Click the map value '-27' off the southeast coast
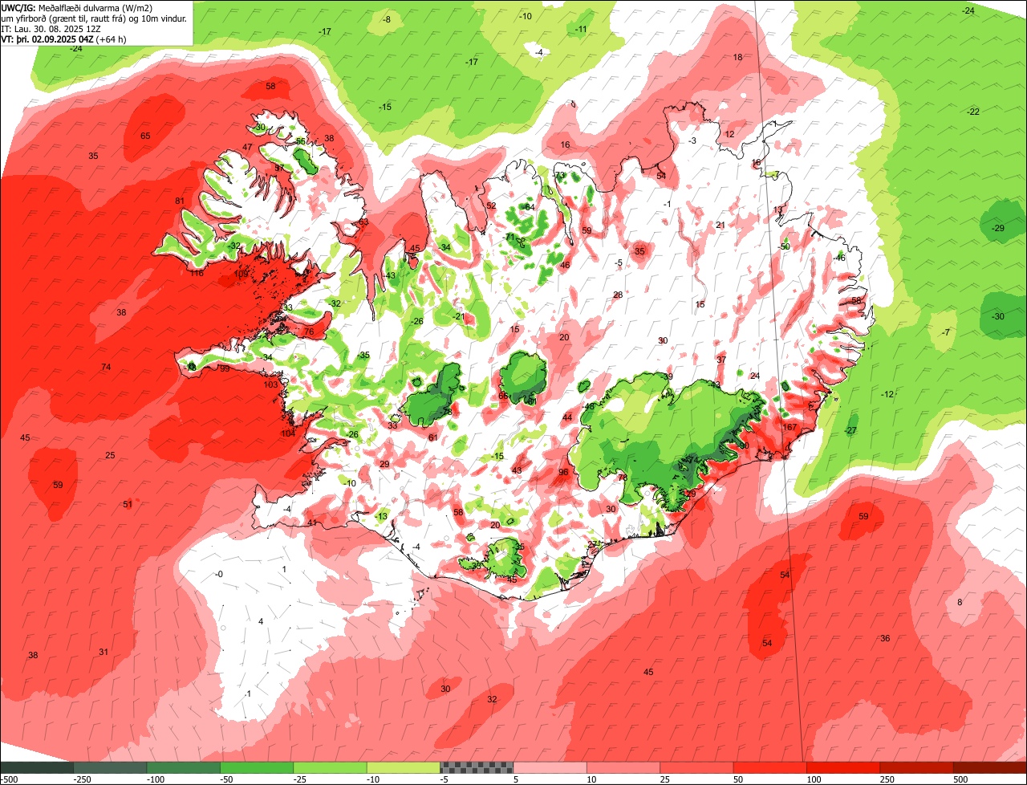Screen dimensions: 1027x785 click(850, 430)
